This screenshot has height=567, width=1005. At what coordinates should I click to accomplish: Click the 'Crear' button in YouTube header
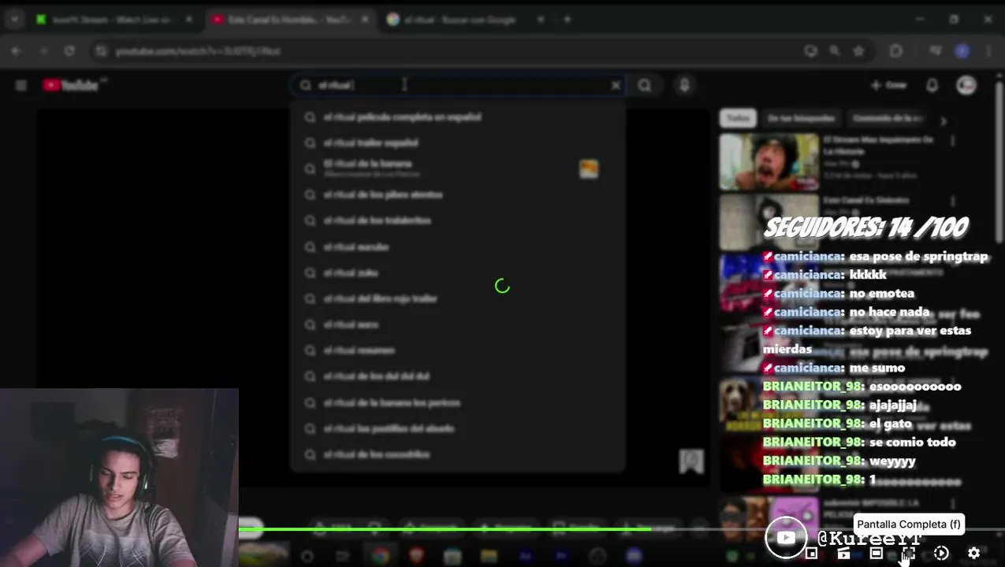[888, 85]
